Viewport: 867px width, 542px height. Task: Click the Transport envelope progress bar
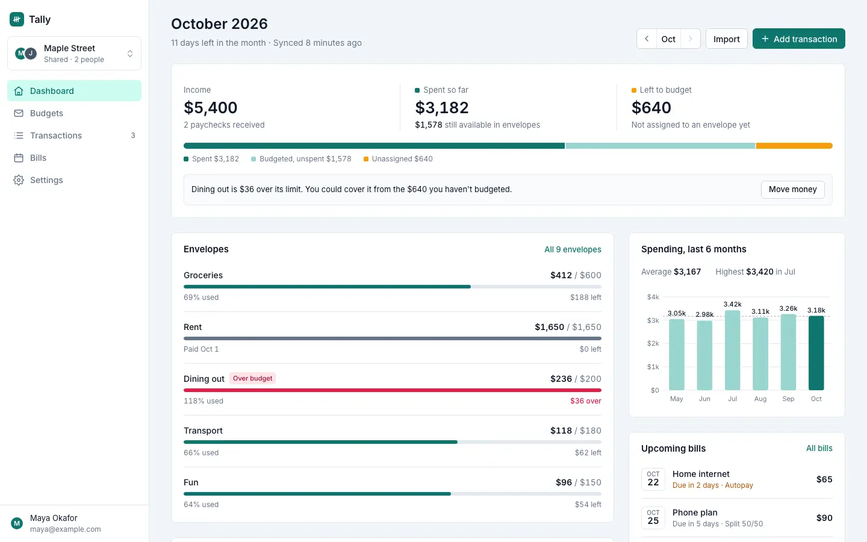[x=393, y=442]
